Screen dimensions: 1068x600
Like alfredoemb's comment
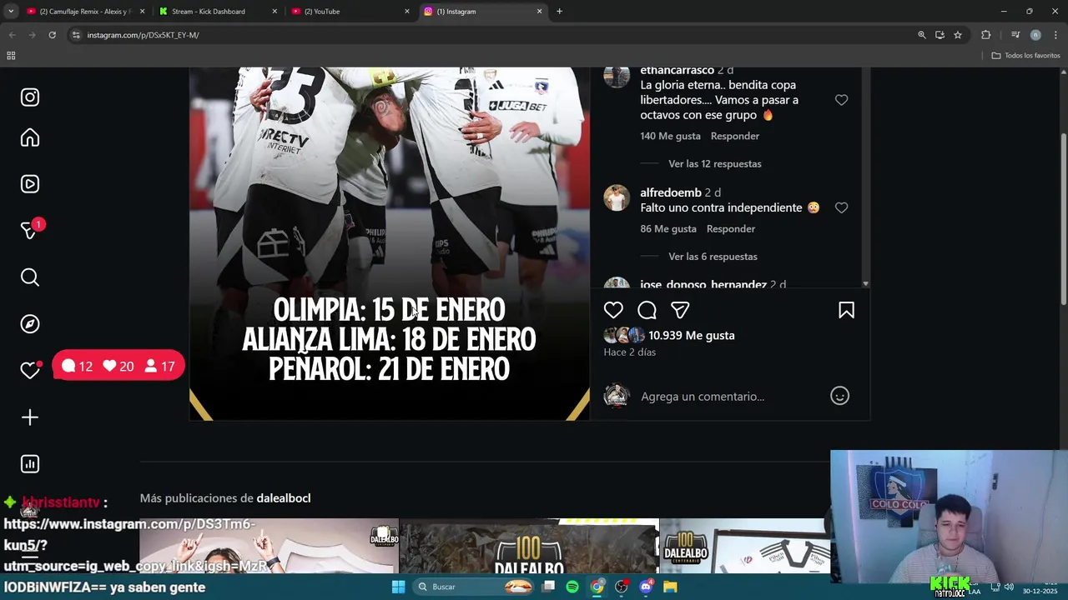point(841,207)
